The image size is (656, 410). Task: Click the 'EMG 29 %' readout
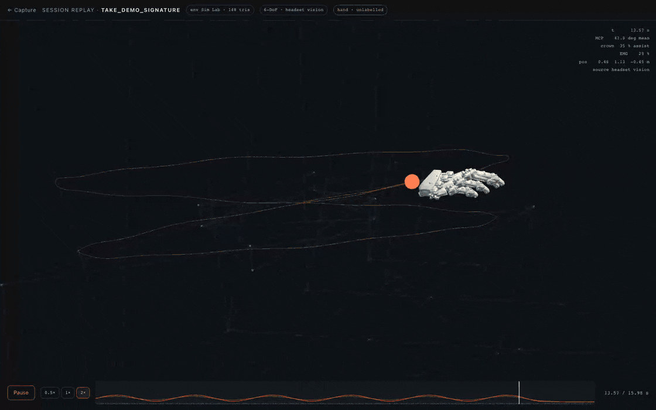click(x=634, y=54)
